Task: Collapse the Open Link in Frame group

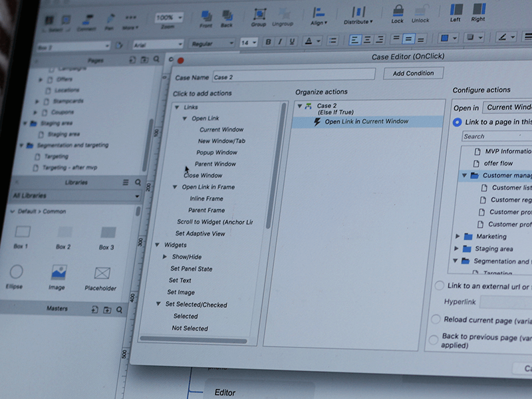Action: [175, 187]
